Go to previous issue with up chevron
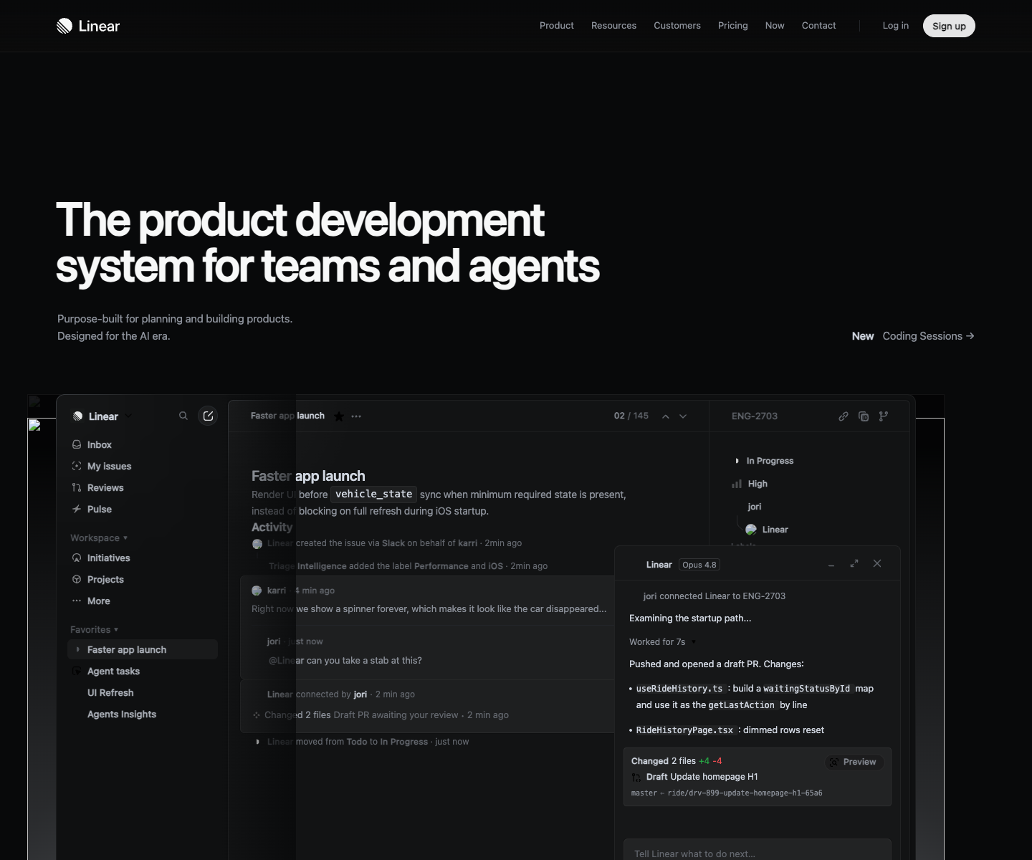Viewport: 1032px width, 860px height. tap(666, 416)
